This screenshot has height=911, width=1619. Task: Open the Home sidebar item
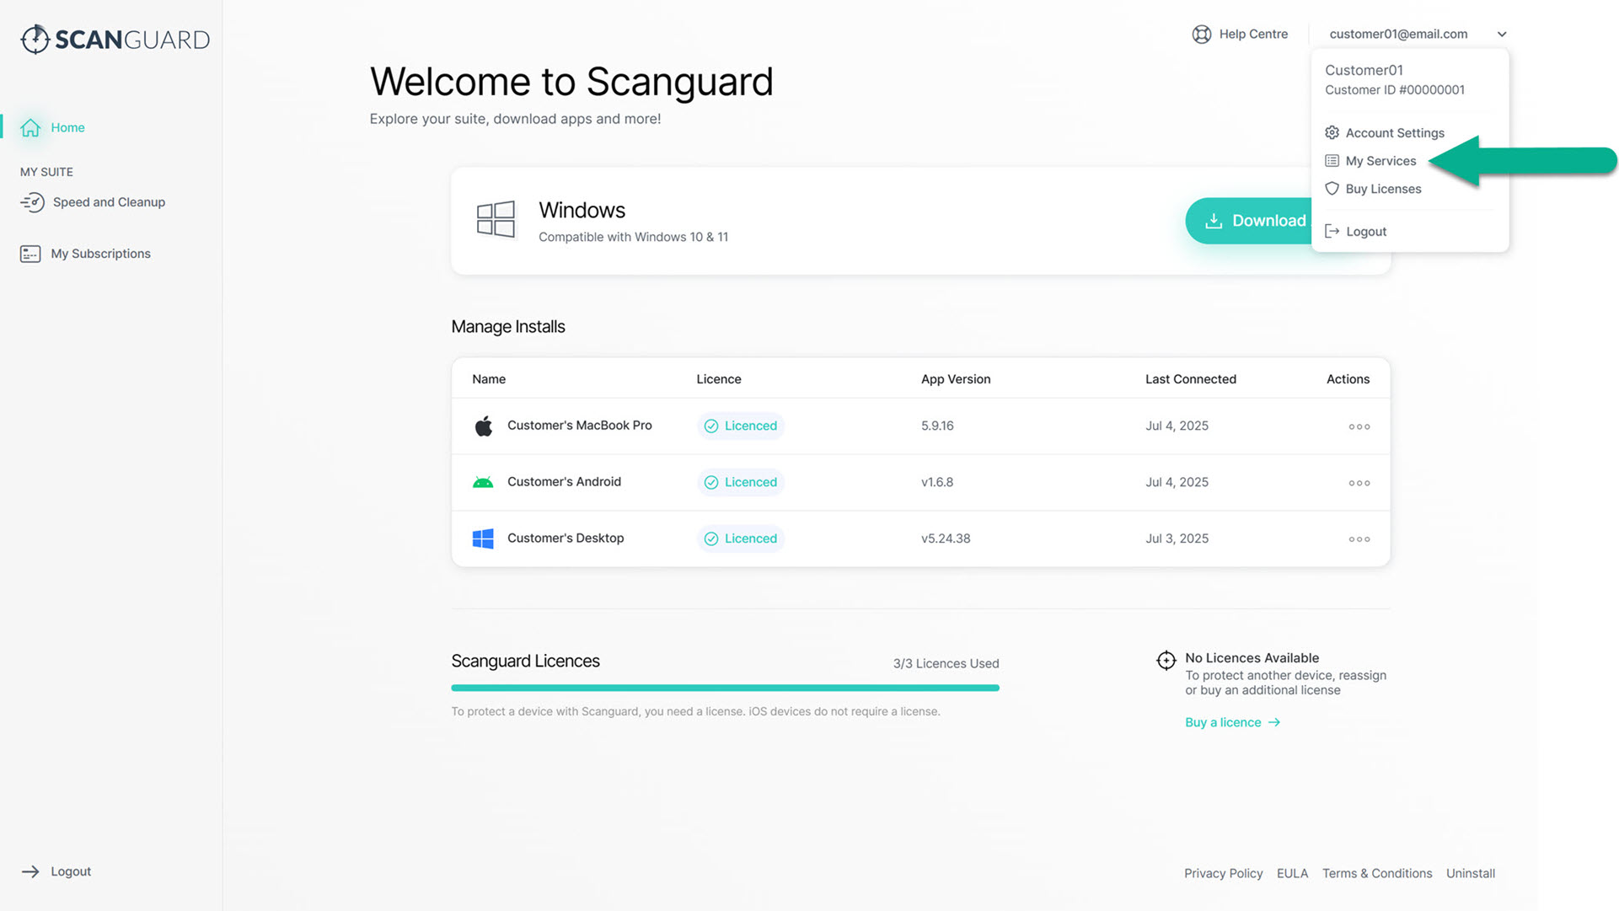[x=67, y=127]
